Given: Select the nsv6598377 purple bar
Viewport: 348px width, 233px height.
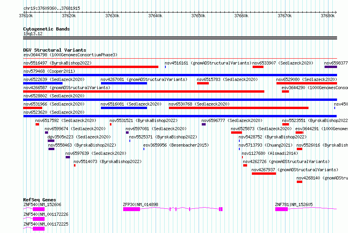Looking at the screenshot, I should point(331,67).
